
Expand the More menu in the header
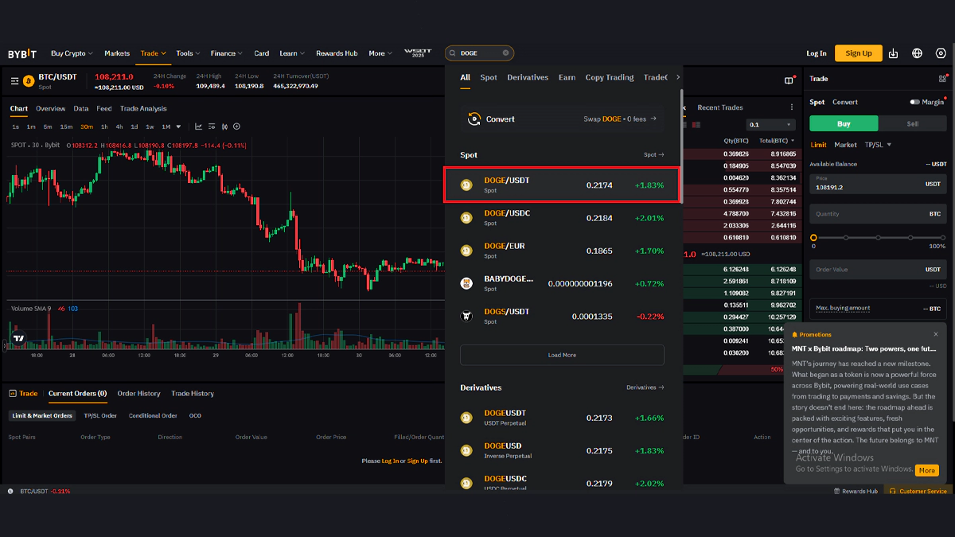pyautogui.click(x=380, y=53)
